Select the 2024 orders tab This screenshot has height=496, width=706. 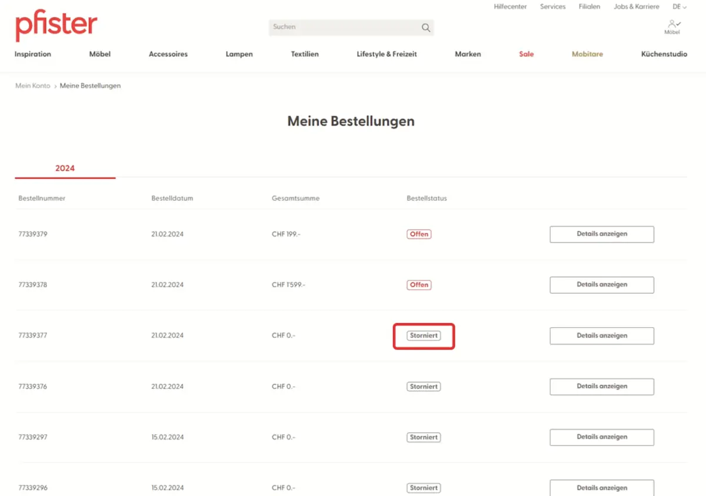(65, 168)
